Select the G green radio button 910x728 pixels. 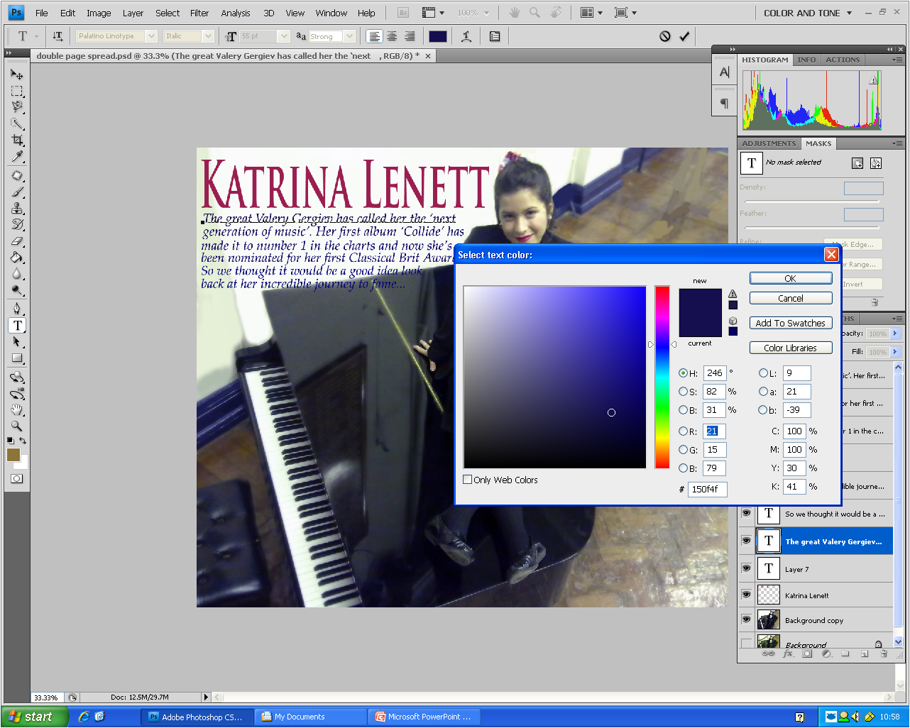[683, 450]
